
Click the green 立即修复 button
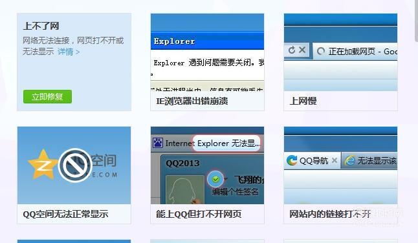pyautogui.click(x=47, y=96)
